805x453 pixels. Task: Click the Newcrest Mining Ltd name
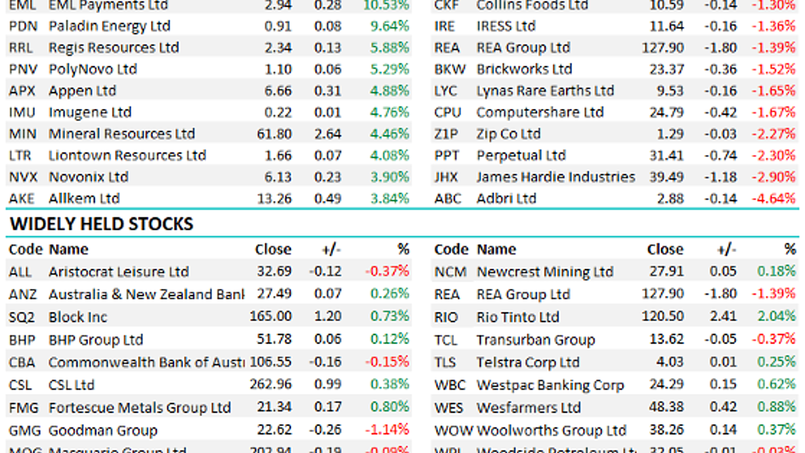point(545,272)
